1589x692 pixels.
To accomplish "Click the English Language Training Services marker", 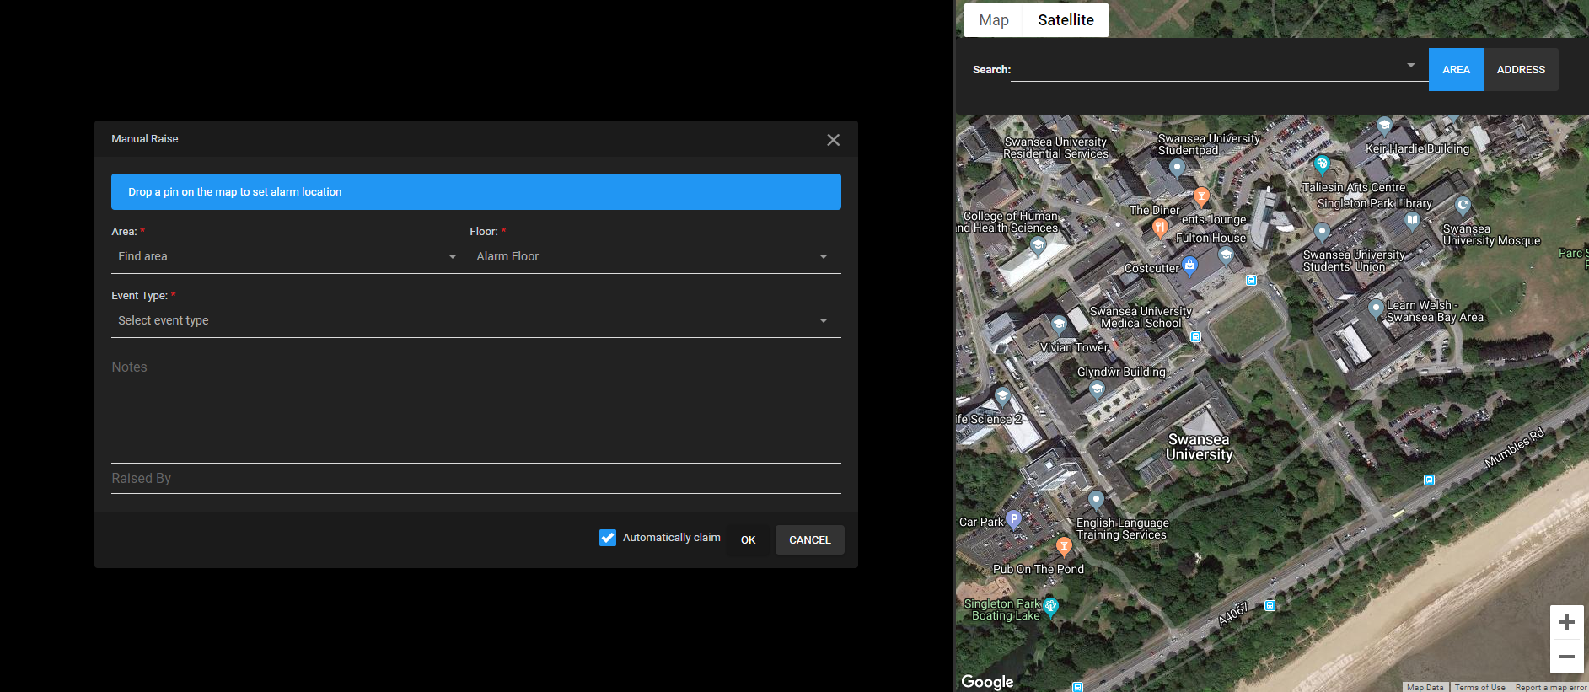I will tap(1096, 500).
